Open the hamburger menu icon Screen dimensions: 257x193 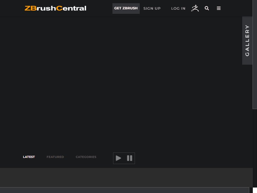tap(219, 8)
